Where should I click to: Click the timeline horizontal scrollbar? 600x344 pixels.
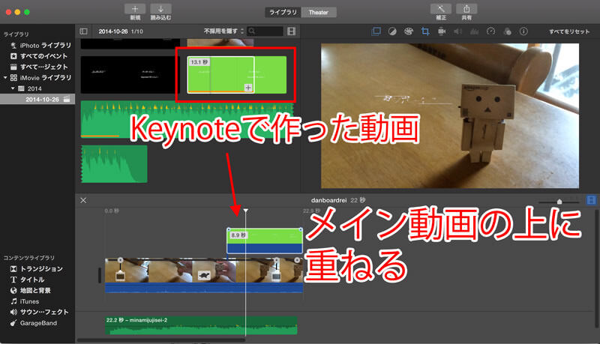pos(161,340)
